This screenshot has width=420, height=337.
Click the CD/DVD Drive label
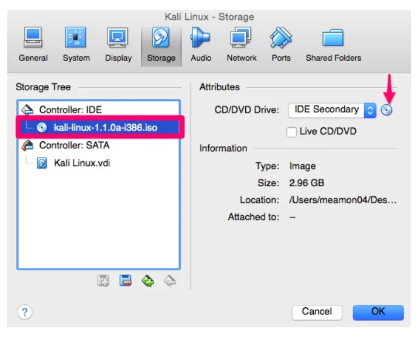click(246, 110)
